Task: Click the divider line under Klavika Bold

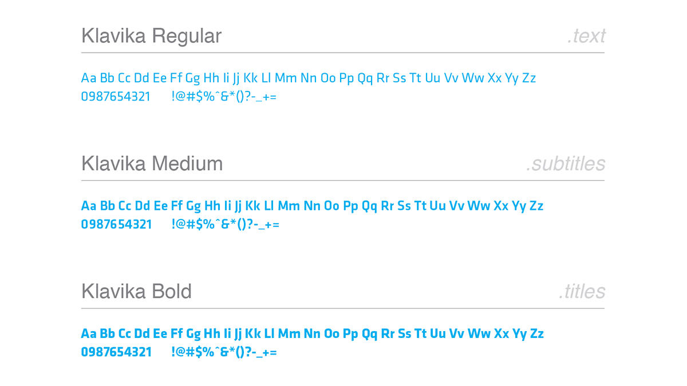Action: point(343,308)
